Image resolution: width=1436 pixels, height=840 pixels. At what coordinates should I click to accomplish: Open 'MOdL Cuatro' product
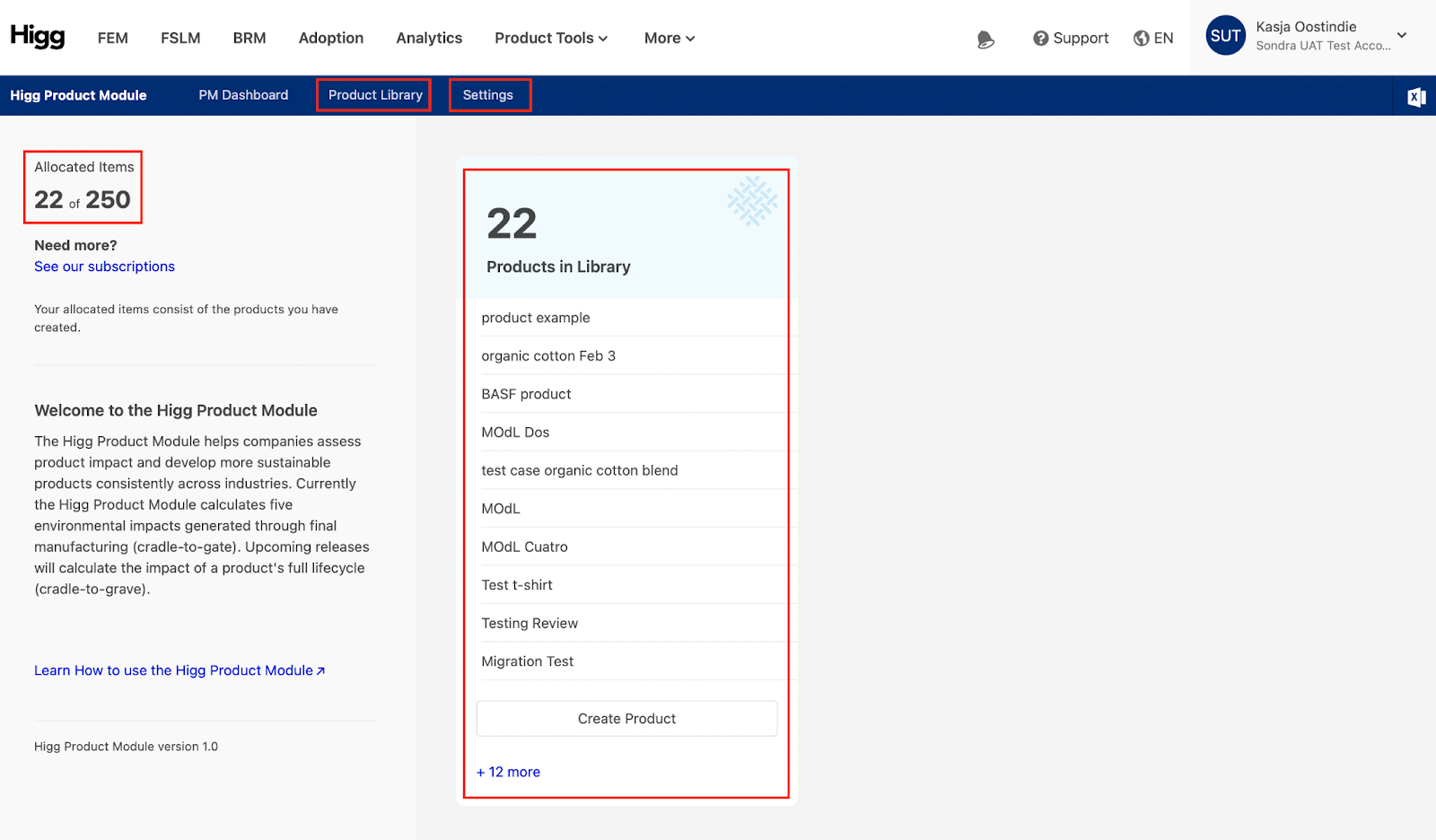[626, 547]
